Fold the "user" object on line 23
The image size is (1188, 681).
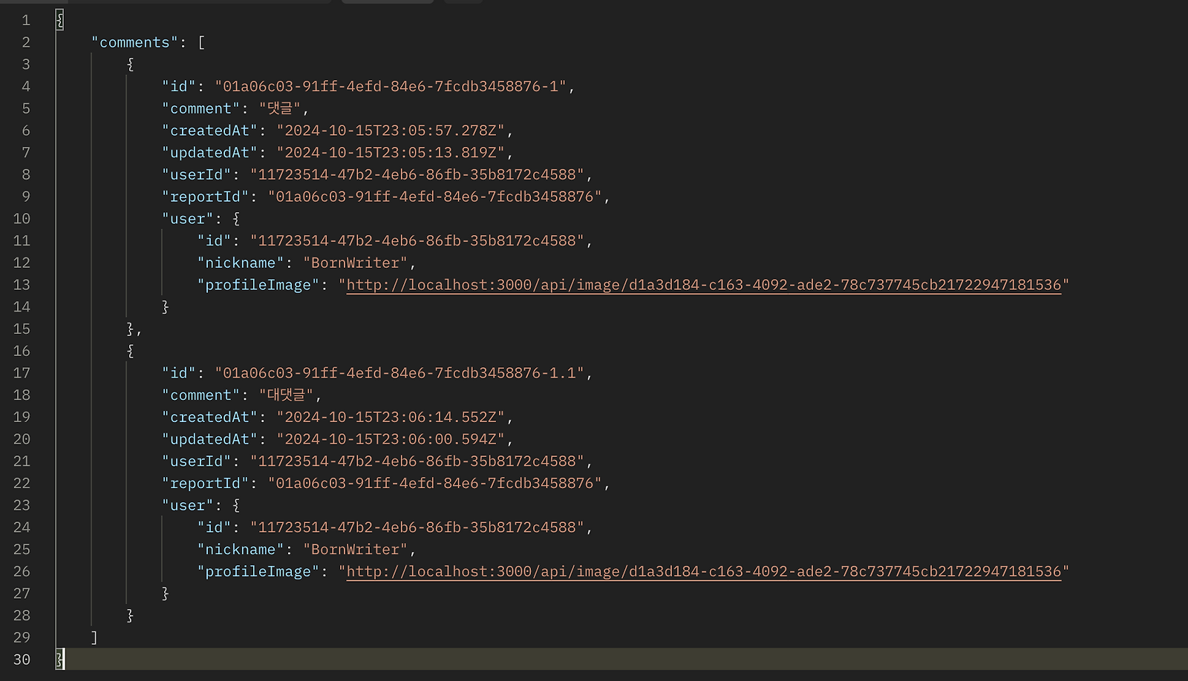236,505
